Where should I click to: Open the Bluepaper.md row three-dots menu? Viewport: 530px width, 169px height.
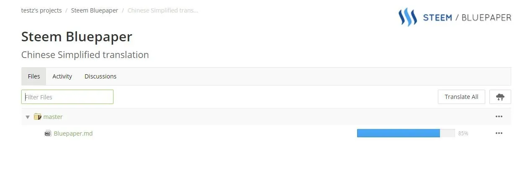click(499, 134)
